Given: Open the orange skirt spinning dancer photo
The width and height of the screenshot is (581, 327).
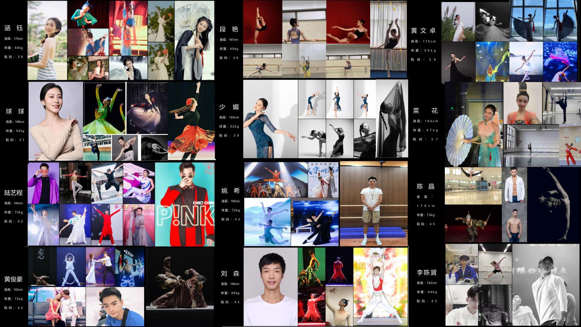Looking at the screenshot, I should (192, 120).
